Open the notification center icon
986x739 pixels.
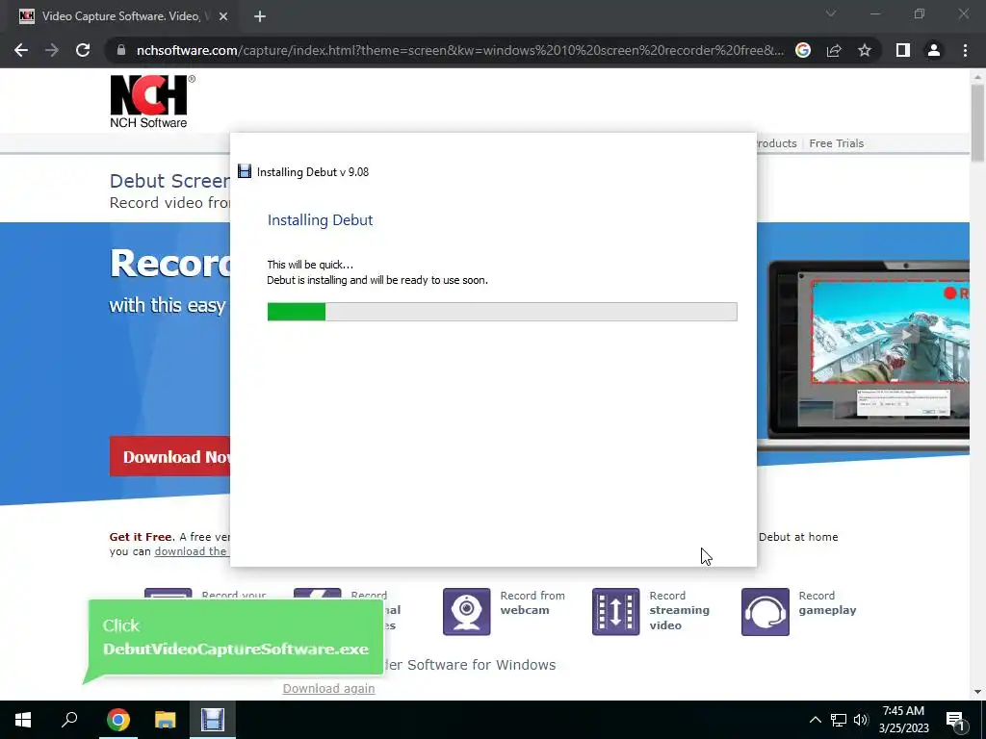(x=955, y=720)
